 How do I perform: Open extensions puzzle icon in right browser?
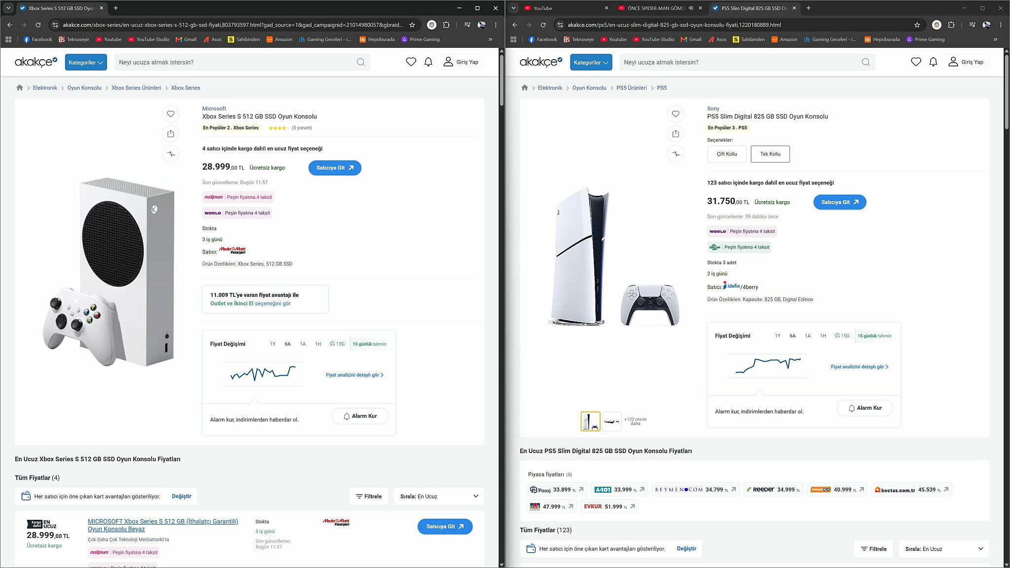tap(951, 25)
